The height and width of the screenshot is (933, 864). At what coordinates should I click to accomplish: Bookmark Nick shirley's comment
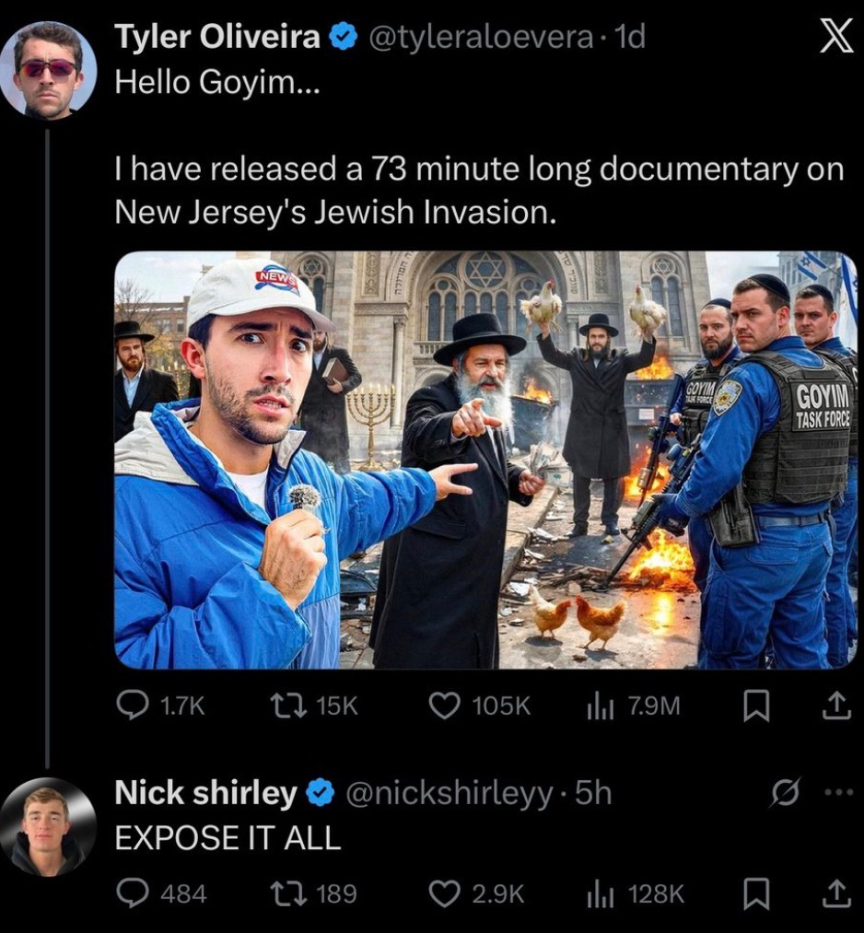pyautogui.click(x=756, y=893)
